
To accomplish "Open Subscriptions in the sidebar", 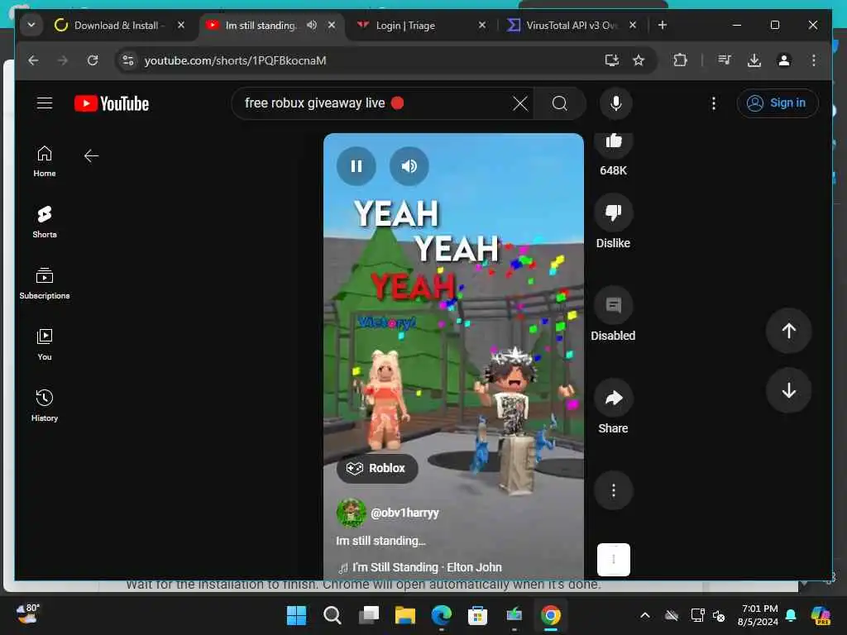I will [45, 284].
